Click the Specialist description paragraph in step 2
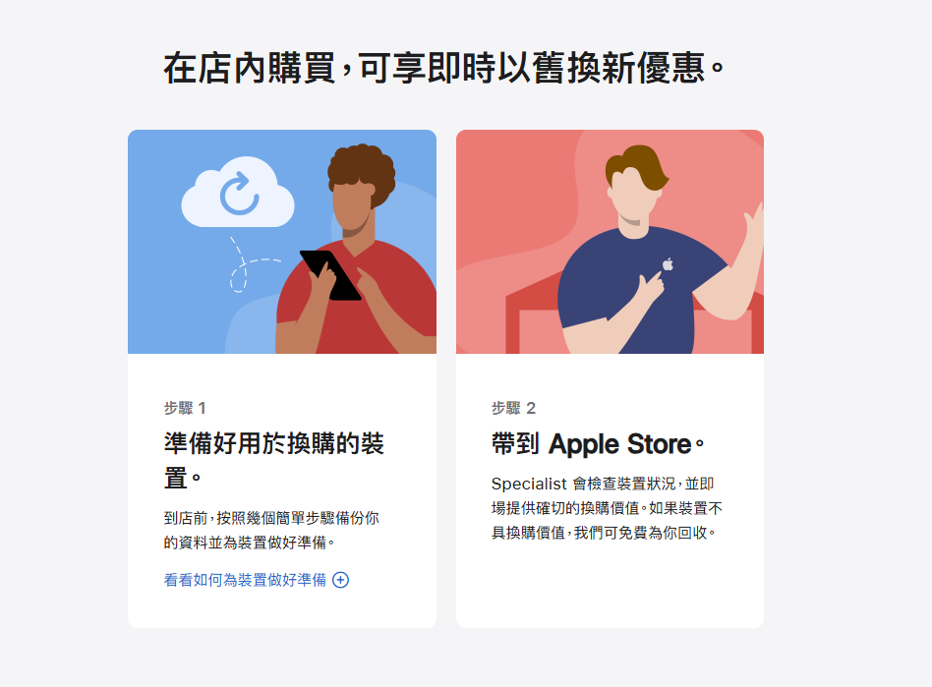The image size is (932, 687). pyautogui.click(x=607, y=508)
